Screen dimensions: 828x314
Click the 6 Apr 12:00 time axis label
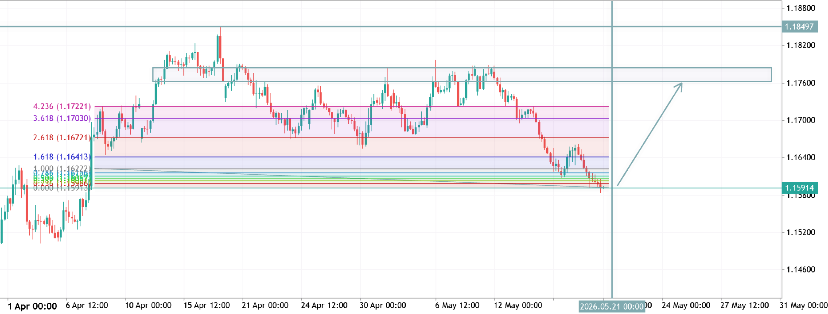(87, 306)
